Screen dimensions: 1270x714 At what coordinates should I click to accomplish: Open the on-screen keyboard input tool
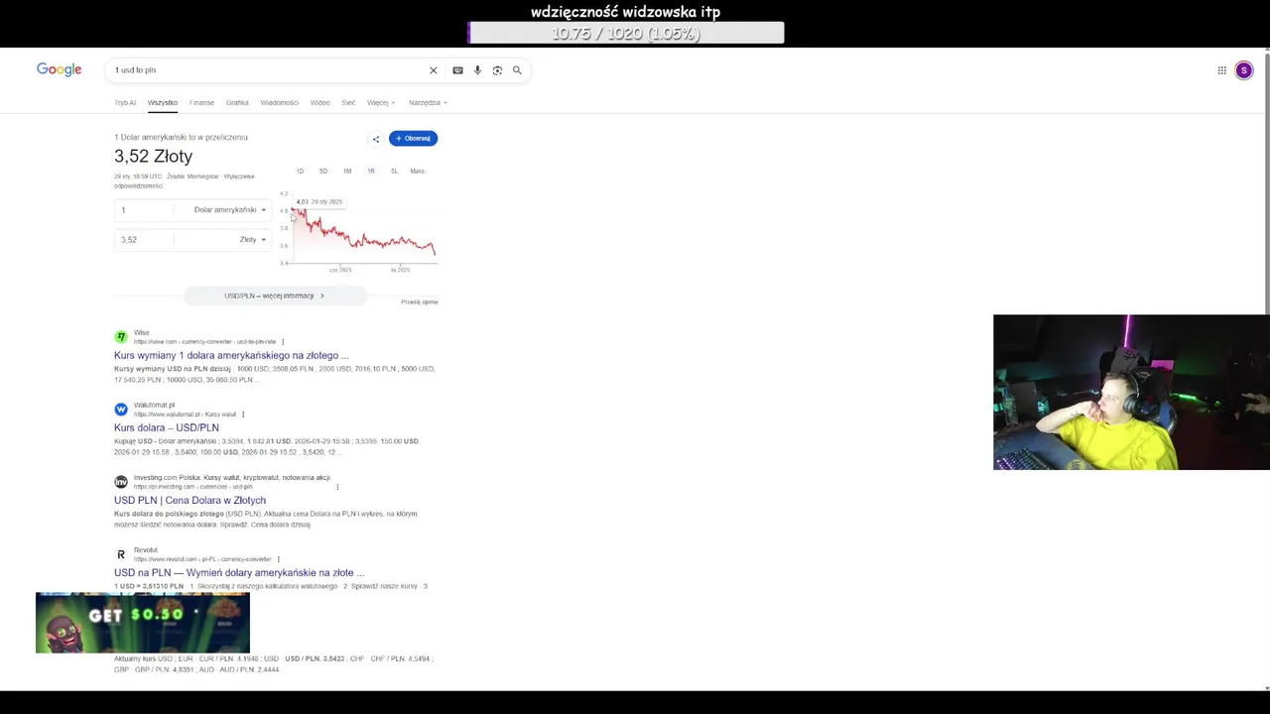pos(457,70)
